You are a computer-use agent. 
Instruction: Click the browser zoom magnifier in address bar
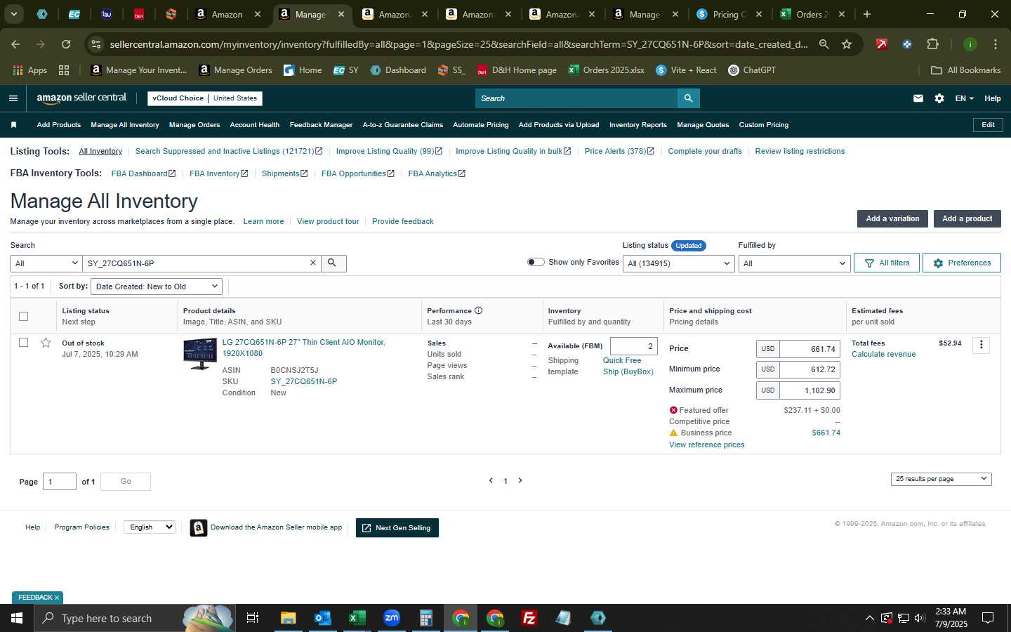pyautogui.click(x=824, y=44)
